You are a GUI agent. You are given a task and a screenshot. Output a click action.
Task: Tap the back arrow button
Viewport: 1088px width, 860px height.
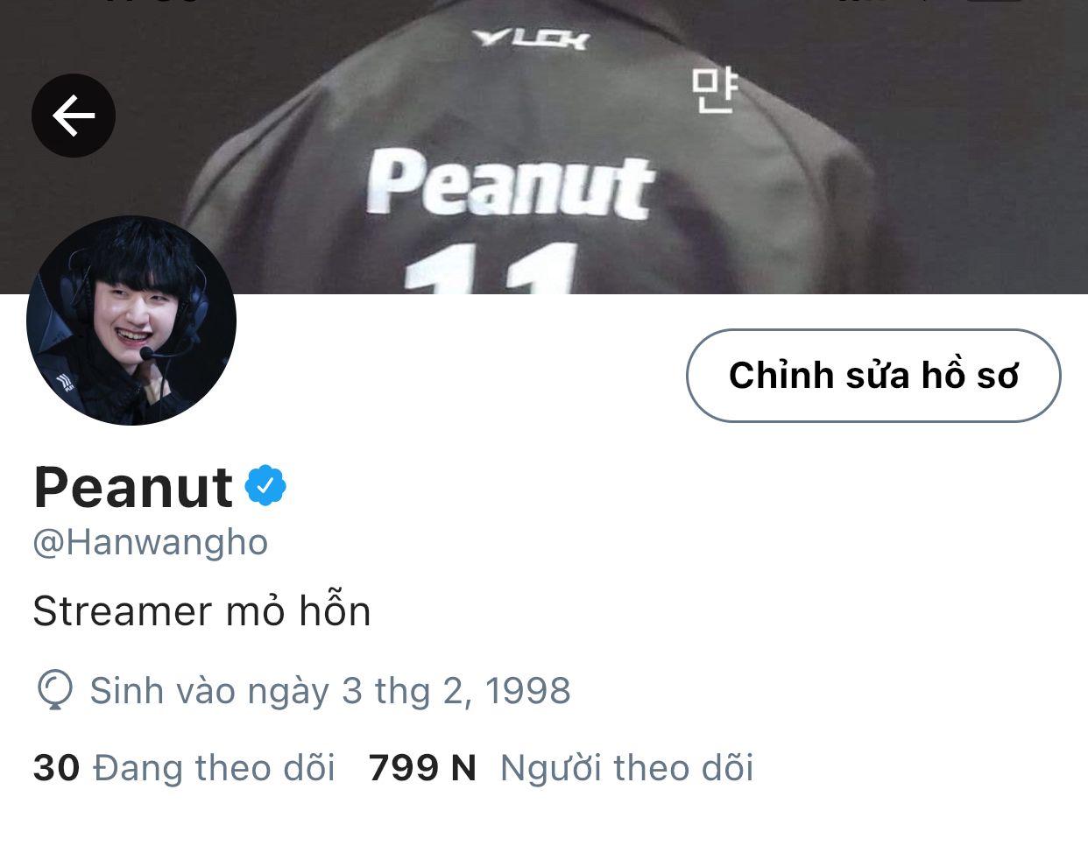pyautogui.click(x=74, y=116)
